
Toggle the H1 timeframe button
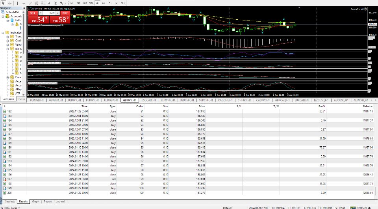(x=97, y=3)
